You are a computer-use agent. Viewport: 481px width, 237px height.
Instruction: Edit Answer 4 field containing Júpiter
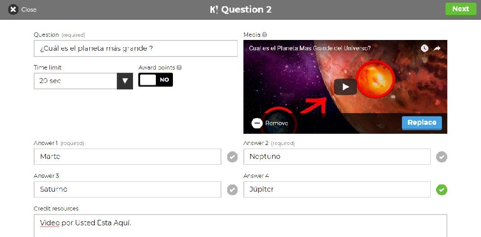click(x=337, y=189)
